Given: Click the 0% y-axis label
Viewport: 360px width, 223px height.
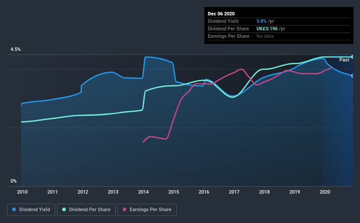Looking at the screenshot, I should click(x=14, y=181).
